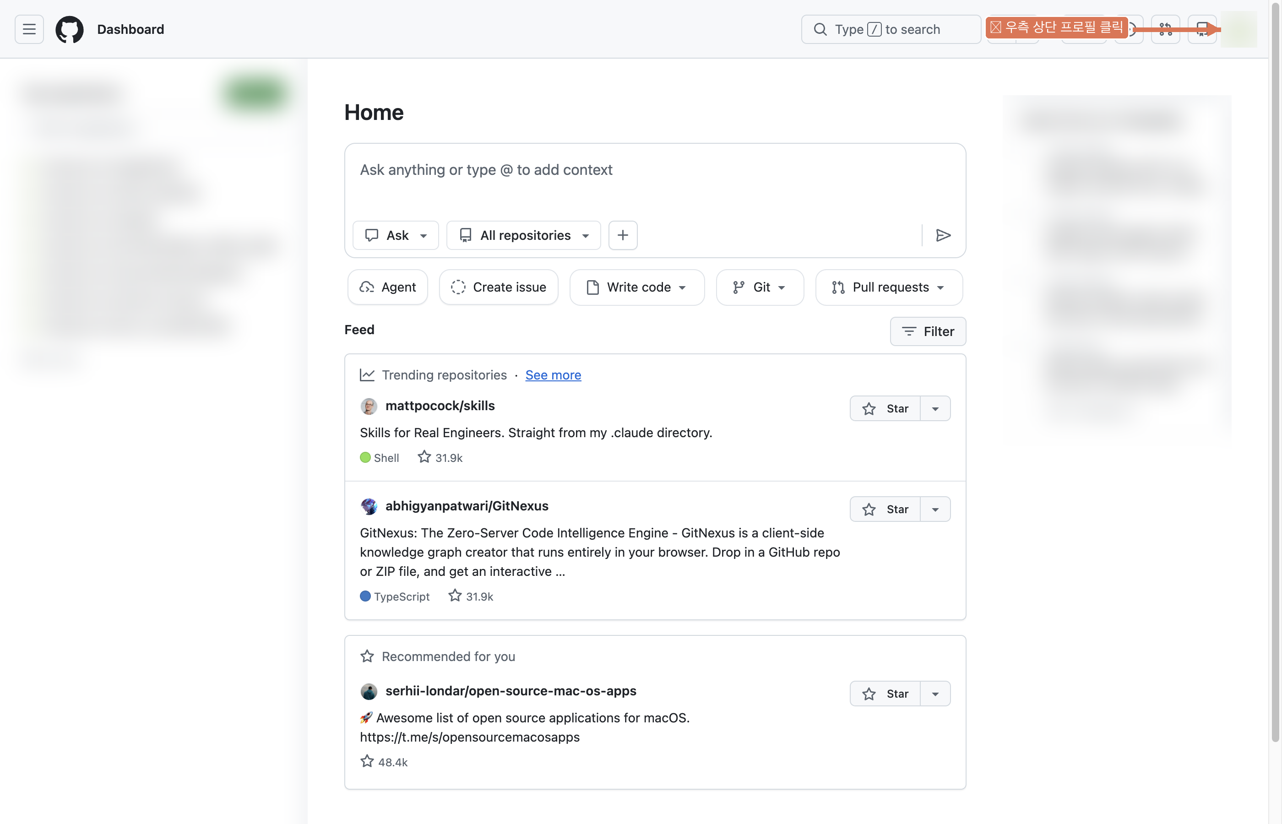Click abhigyanpatwari's avatar image
1282x824 pixels.
tap(369, 506)
